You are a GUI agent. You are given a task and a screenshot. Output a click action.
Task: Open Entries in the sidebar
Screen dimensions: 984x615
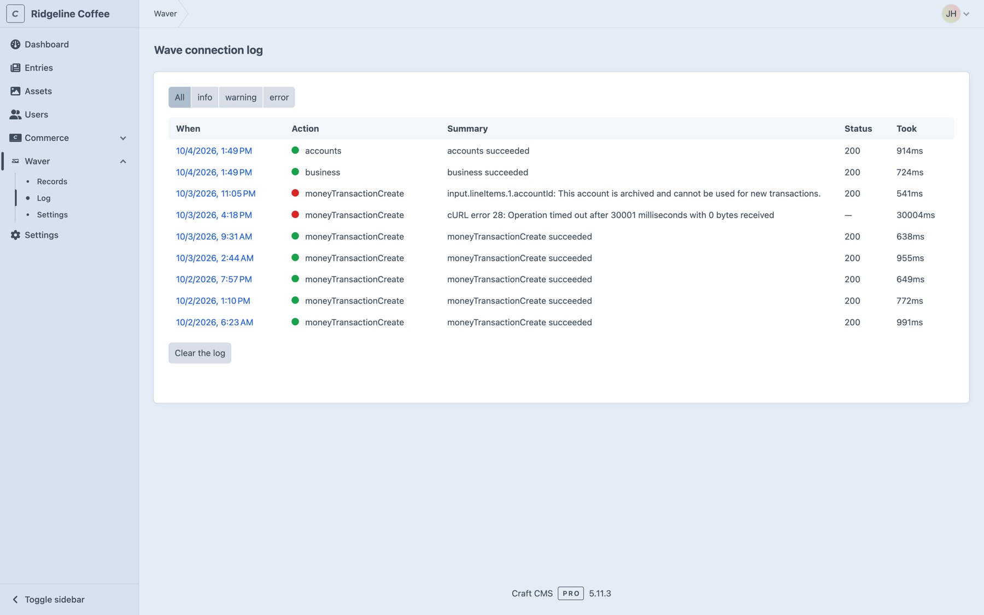[x=39, y=68]
